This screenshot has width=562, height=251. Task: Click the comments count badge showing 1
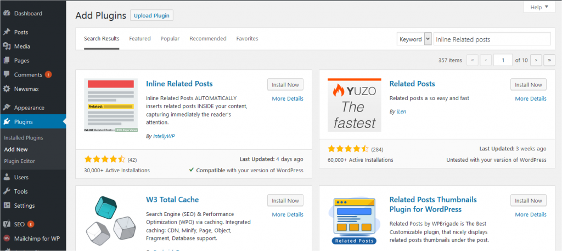click(48, 74)
